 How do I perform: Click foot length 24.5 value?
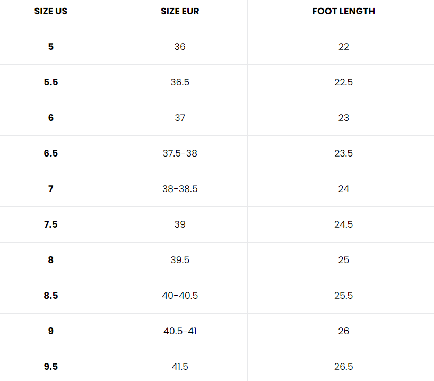tap(343, 224)
